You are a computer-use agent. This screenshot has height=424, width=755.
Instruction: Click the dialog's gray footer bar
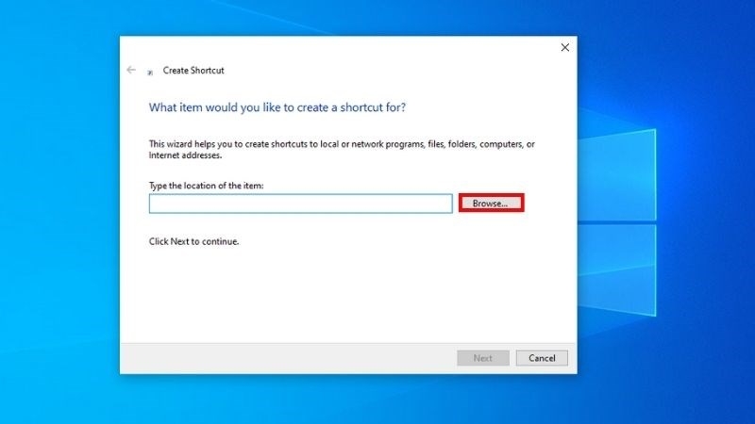tap(283, 358)
